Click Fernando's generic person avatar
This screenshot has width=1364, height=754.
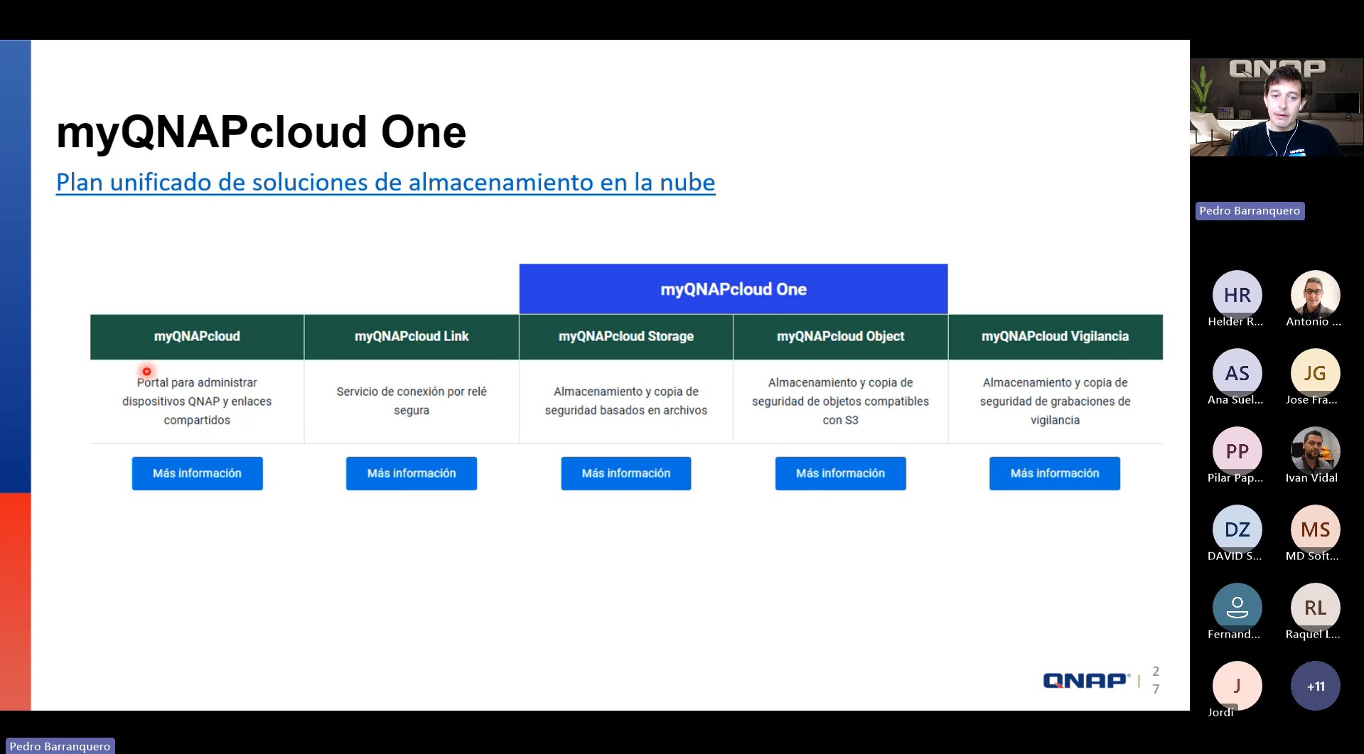coord(1237,608)
